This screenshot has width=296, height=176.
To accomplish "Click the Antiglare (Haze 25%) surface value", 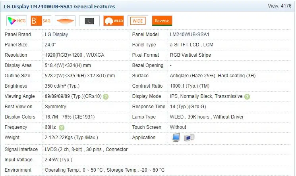I will [213, 76].
